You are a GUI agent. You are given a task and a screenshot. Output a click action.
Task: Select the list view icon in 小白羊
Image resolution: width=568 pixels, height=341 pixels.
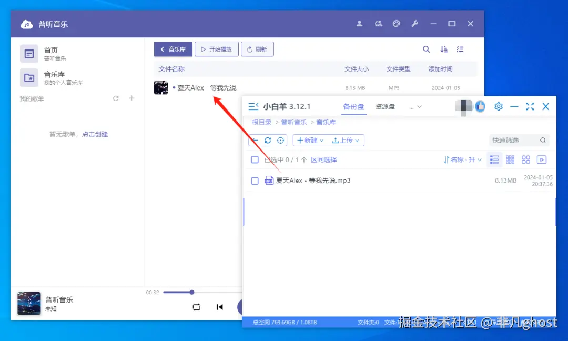coord(494,159)
